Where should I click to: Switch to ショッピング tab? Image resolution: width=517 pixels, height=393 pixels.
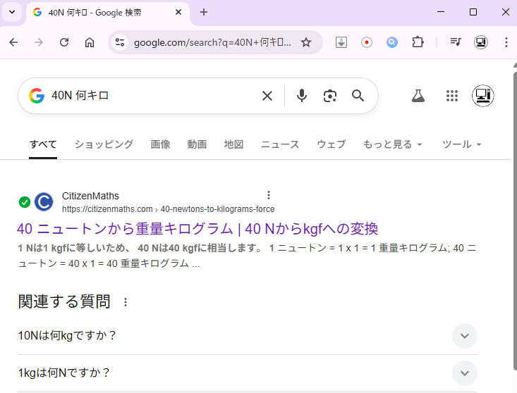pos(104,144)
